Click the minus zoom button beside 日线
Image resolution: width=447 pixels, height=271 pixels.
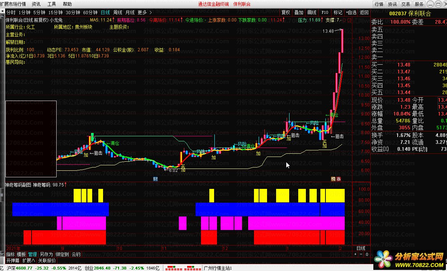pos(361,254)
